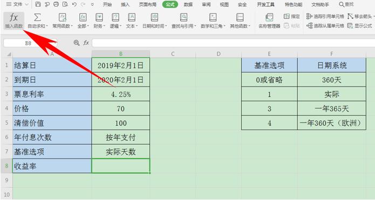Switch to the Developer Tools (开发工具) tab
Image resolution: width=375 pixels, height=200 pixels.
[x=265, y=4]
